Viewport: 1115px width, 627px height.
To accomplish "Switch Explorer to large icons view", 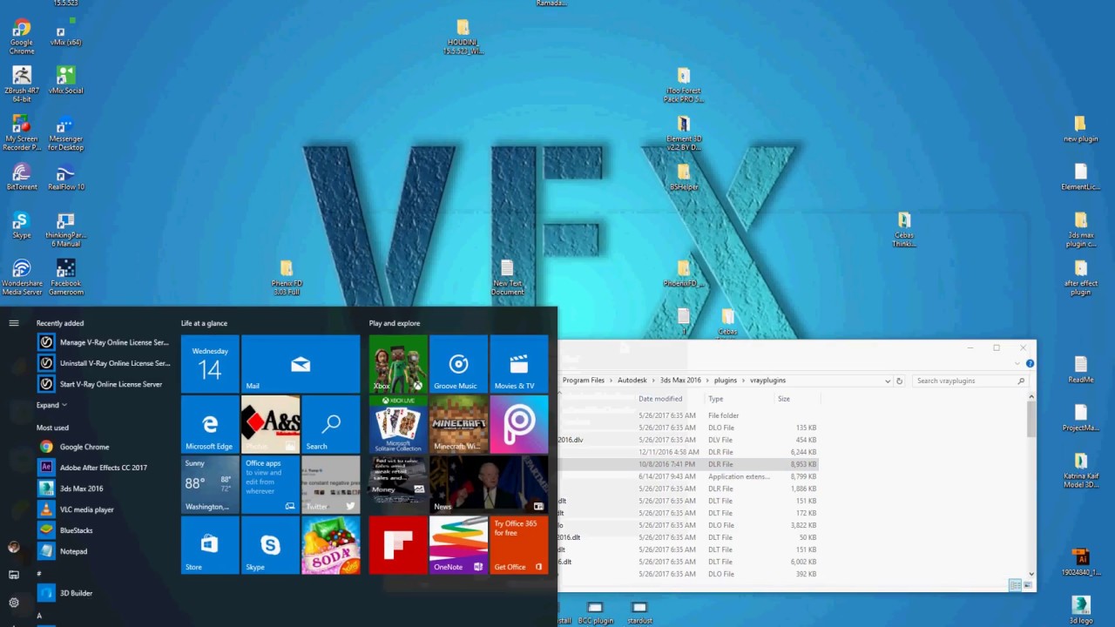I will pyautogui.click(x=1026, y=585).
